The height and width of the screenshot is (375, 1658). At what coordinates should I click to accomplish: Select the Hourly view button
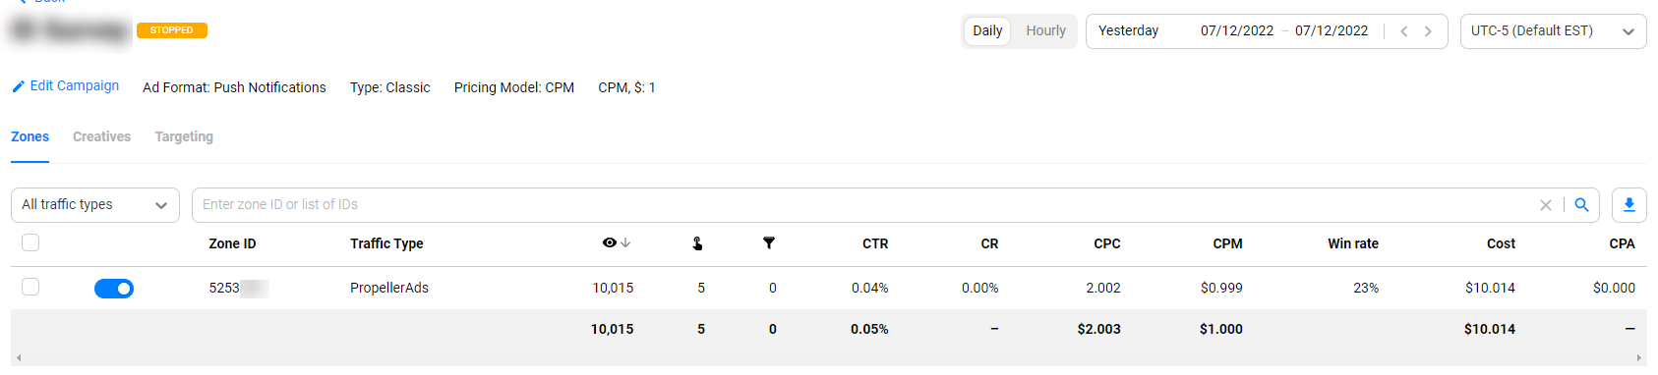pos(1045,30)
